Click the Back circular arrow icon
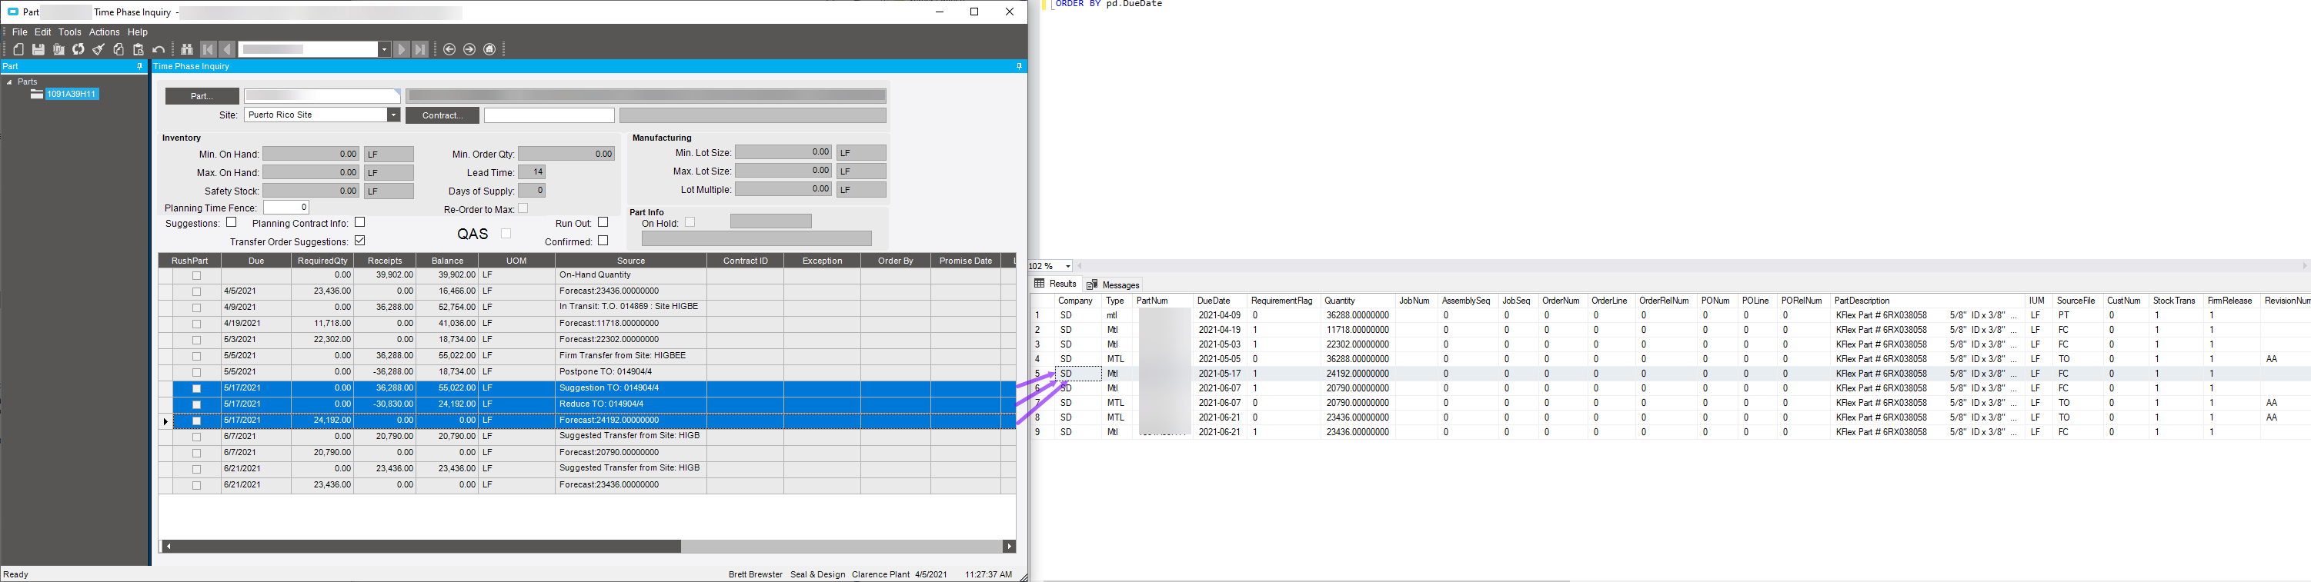2311x582 pixels. (449, 49)
